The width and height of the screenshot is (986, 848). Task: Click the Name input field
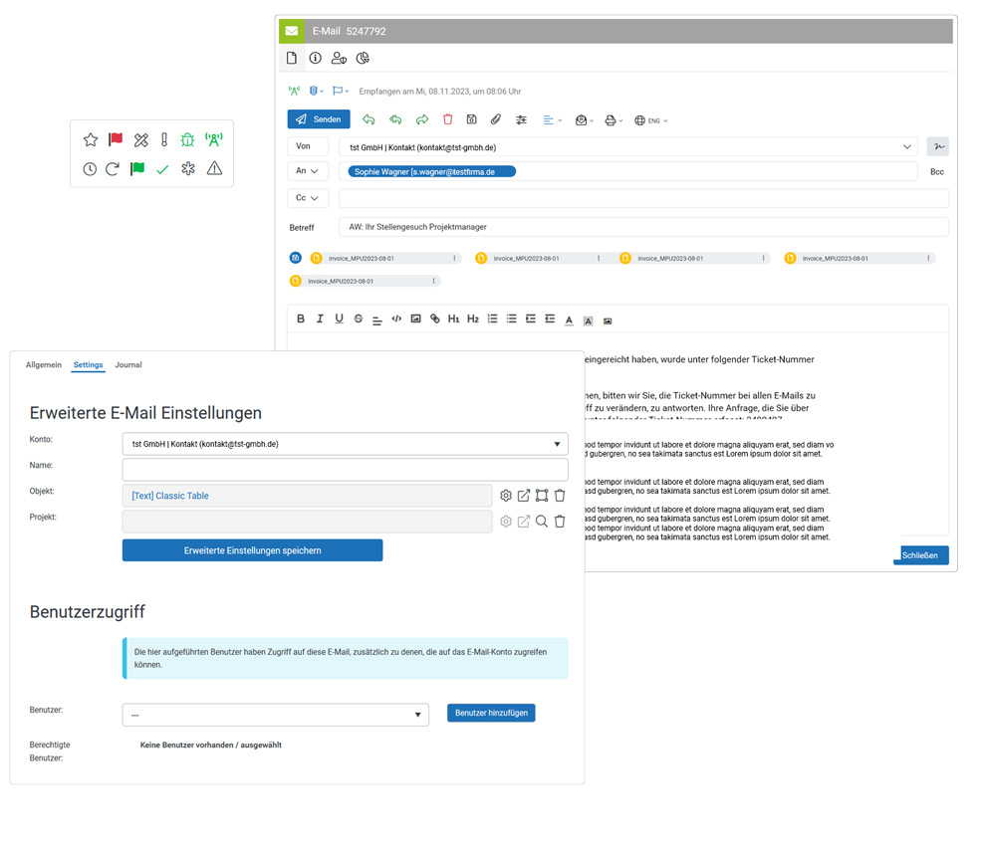[345, 470]
